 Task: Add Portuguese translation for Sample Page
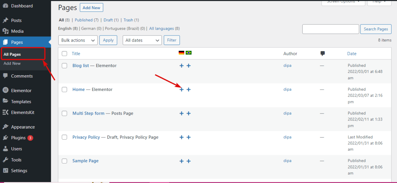pyautogui.click(x=189, y=161)
